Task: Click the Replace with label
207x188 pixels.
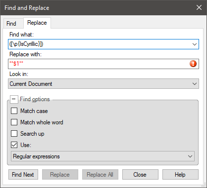Action: click(26, 54)
